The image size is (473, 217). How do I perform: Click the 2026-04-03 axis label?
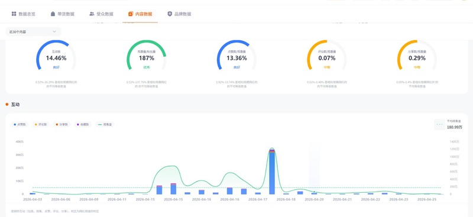(33, 199)
